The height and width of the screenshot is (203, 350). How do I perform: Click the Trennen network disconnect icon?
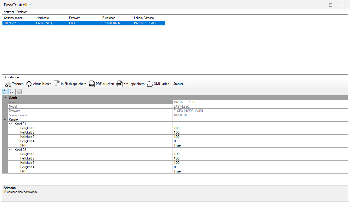[x=8, y=84]
